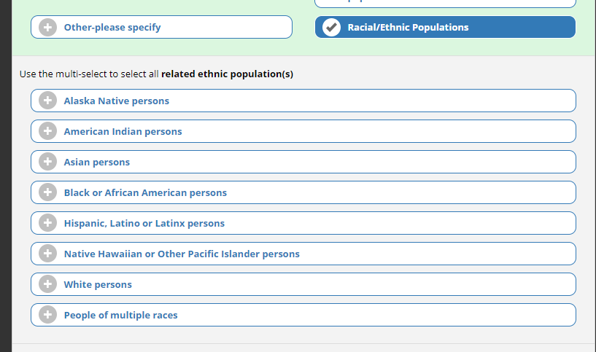596x352 pixels.
Task: Choose the White persons label
Action: 98,285
